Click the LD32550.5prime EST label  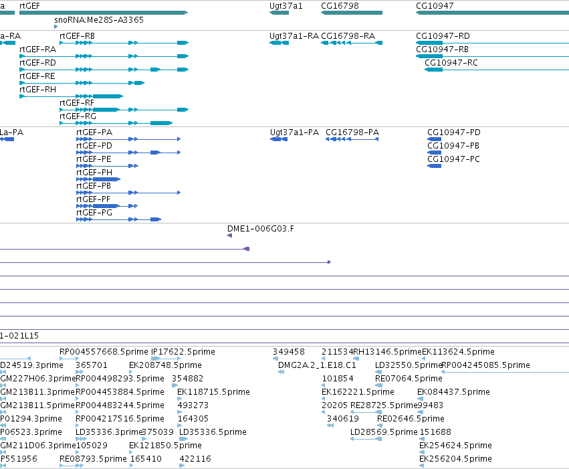pos(409,365)
